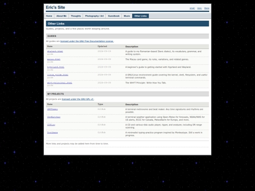Open the dialect.html guide

pos(55,51)
